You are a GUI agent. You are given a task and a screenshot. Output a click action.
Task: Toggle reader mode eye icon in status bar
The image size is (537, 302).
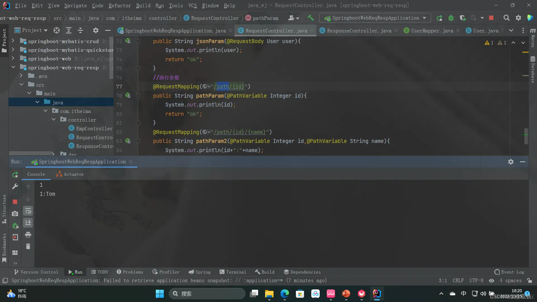coord(491,280)
